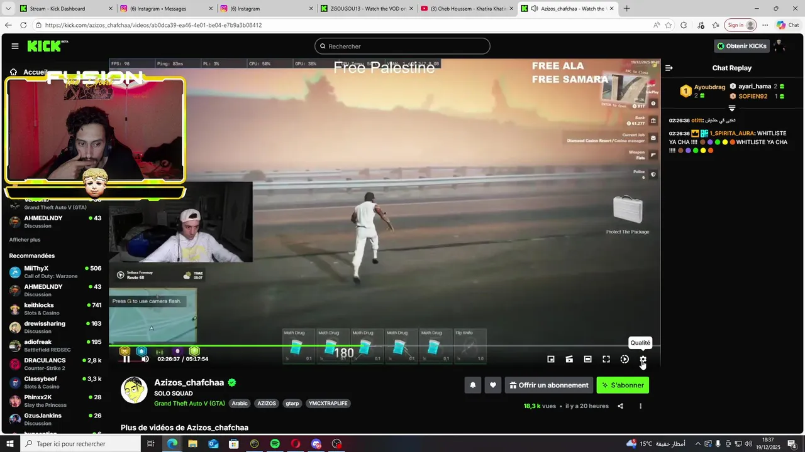Viewport: 805px width, 452px height.
Task: Open Task View on the taskbar
Action: click(151, 444)
